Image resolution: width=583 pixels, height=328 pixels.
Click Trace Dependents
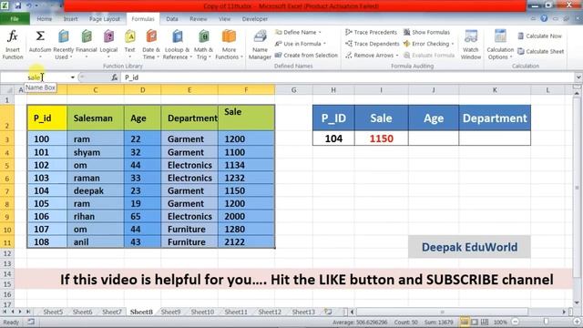coord(373,44)
